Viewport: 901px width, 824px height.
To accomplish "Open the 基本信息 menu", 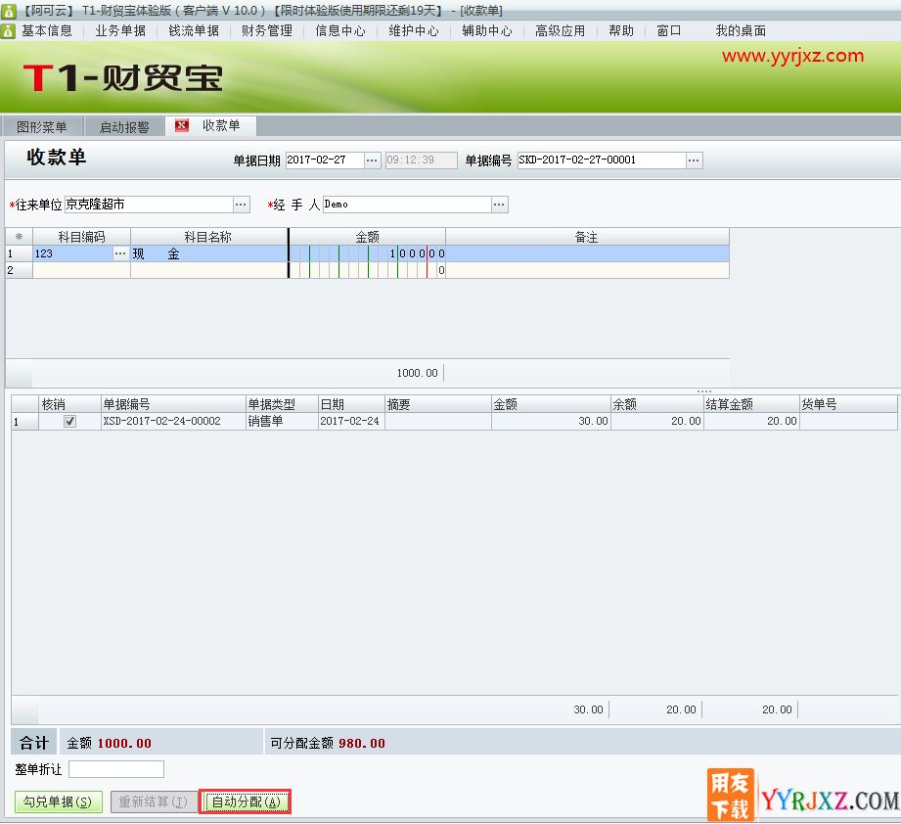I will 47,30.
